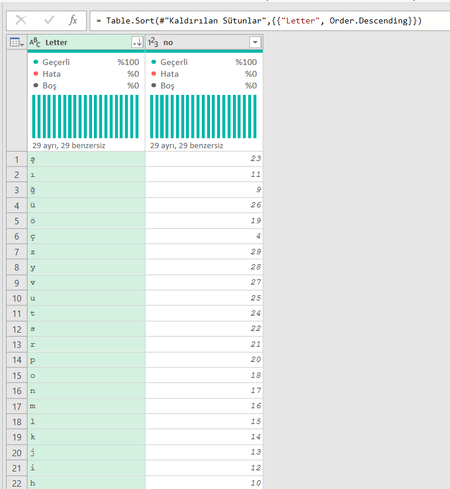This screenshot has height=489, width=450.
Task: Select the cell containing letter v
Action: click(x=86, y=283)
